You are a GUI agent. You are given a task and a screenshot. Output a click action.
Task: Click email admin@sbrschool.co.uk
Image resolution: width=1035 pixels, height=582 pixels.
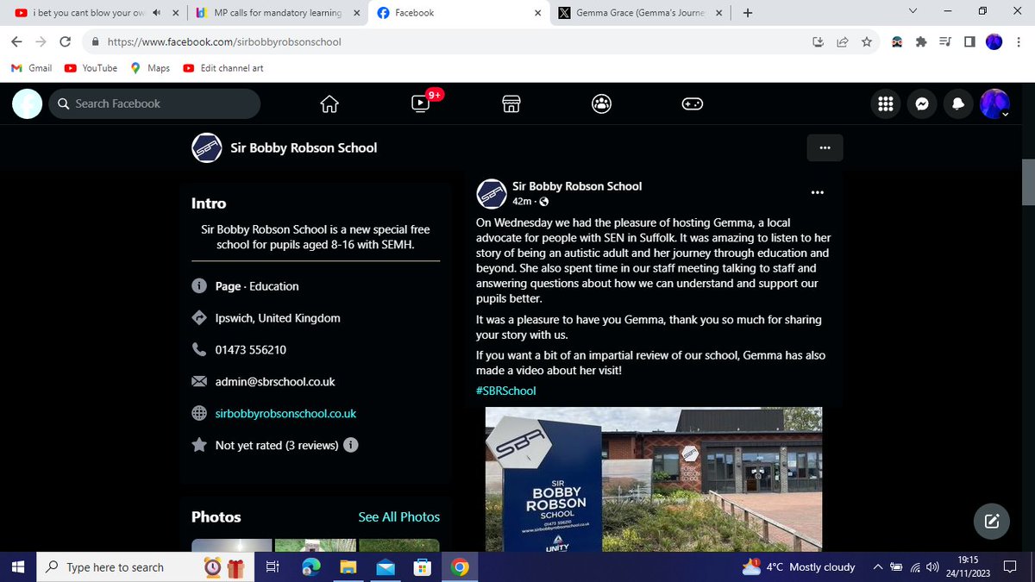pos(275,381)
